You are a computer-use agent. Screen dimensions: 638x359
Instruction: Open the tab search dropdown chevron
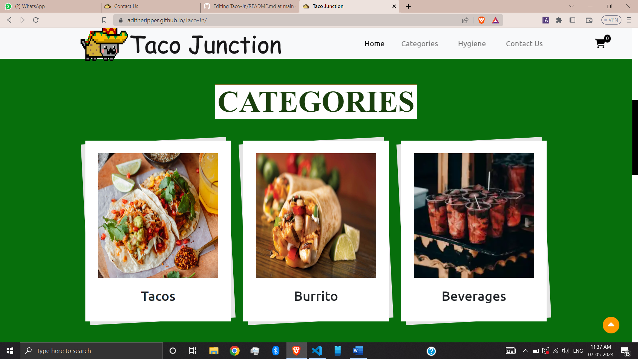click(571, 6)
